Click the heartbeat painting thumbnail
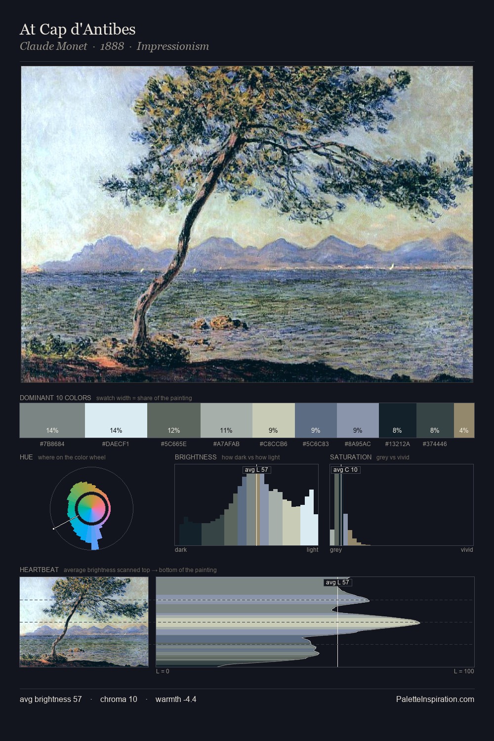Viewport: 494px width, 741px height. [84, 622]
